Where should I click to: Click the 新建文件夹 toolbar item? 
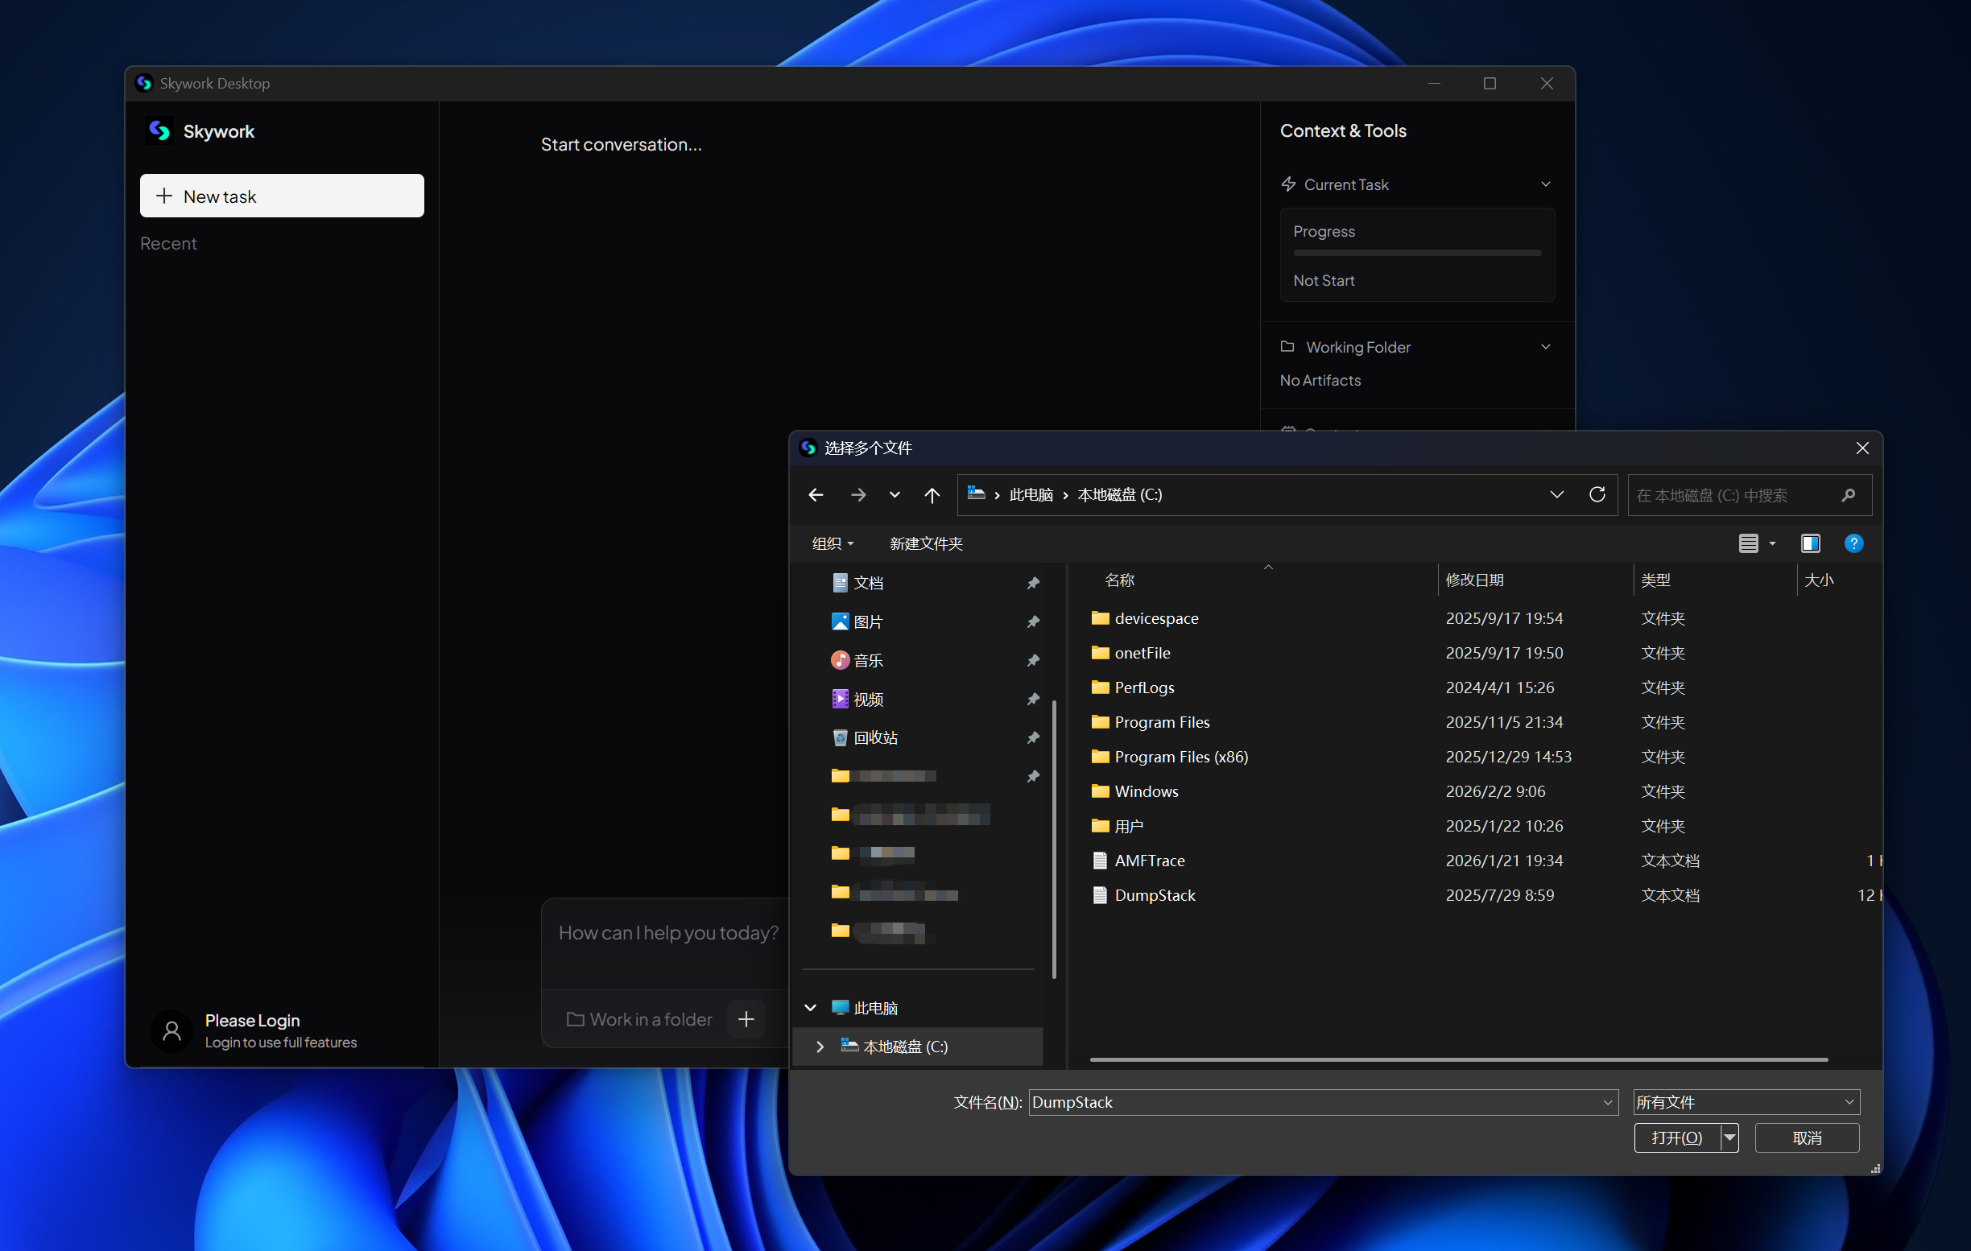[x=925, y=543]
